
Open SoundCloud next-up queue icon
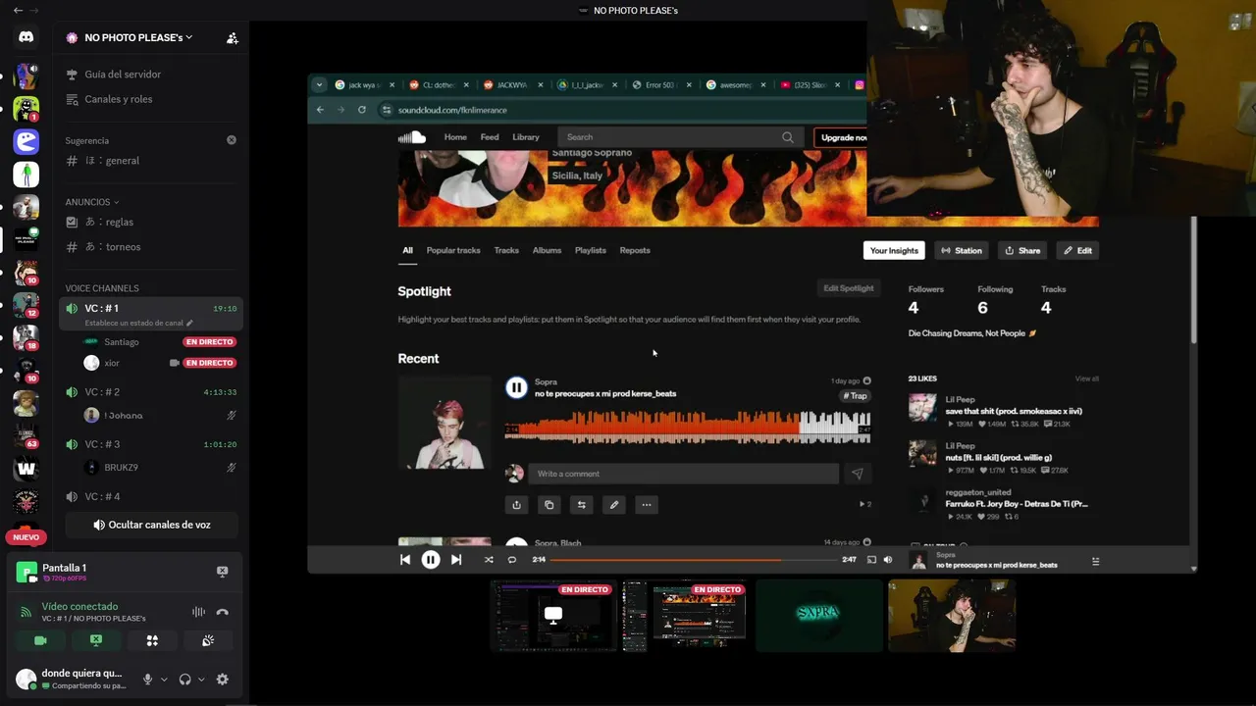[1095, 561]
